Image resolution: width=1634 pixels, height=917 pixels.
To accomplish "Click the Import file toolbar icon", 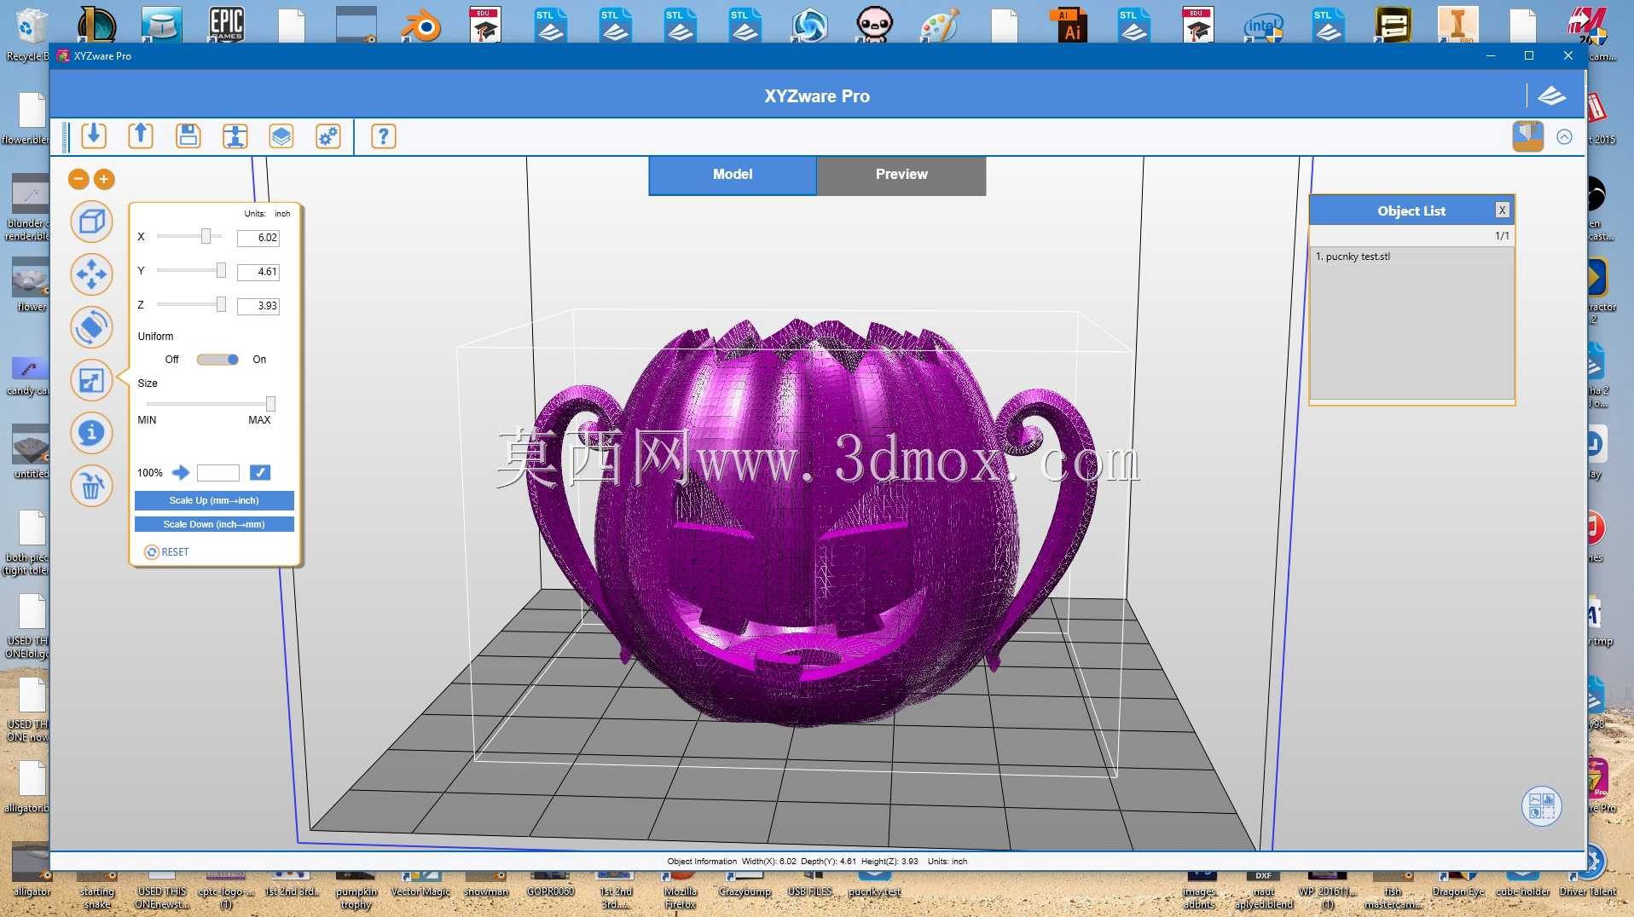I will pos(94,136).
